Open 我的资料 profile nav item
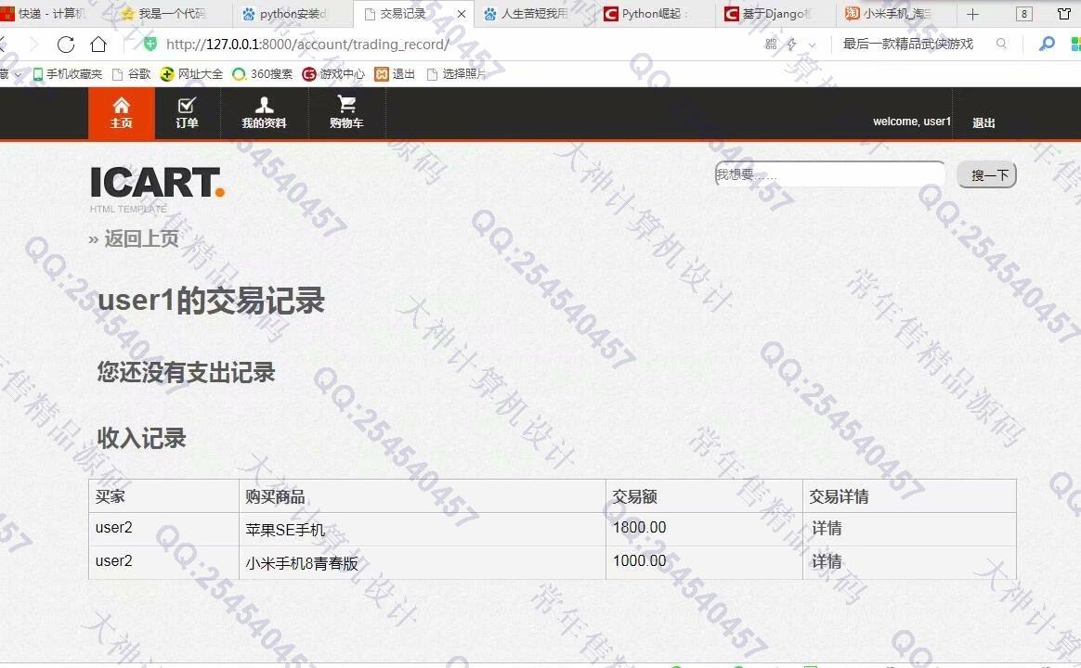This screenshot has height=668, width=1081. [264, 113]
